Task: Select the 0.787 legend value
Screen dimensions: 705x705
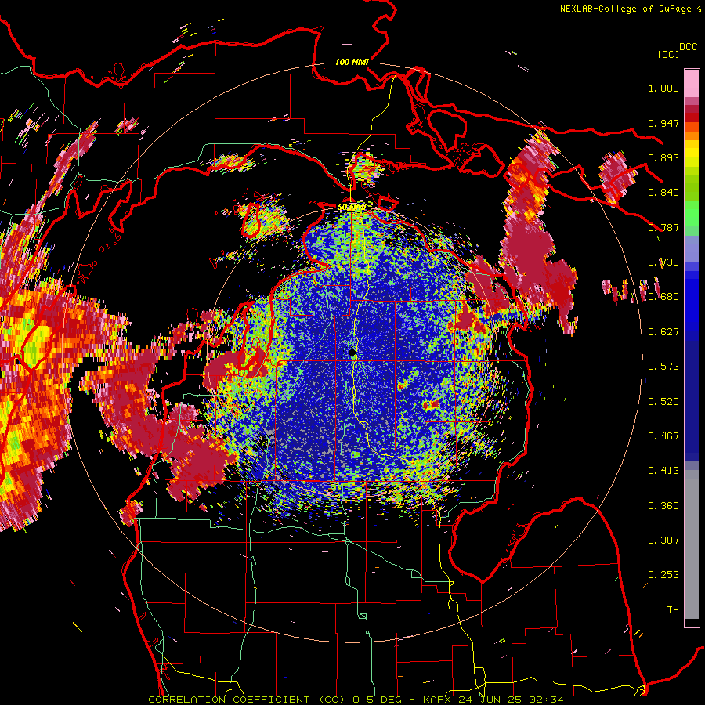Action: (663, 227)
